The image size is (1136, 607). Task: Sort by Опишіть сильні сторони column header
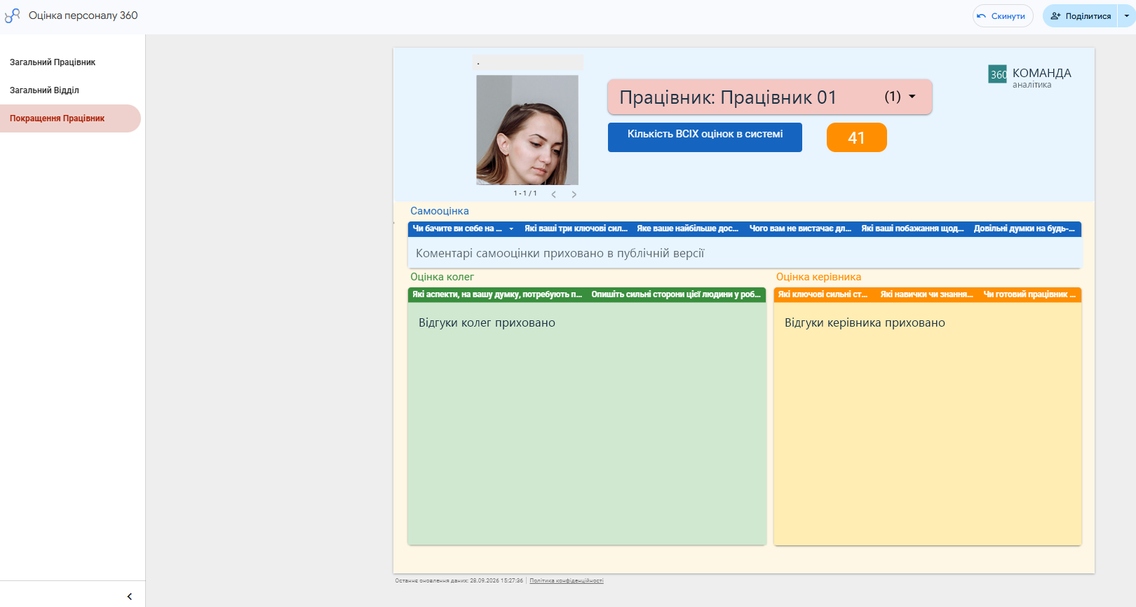676,294
